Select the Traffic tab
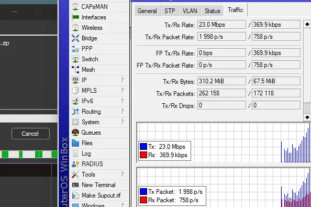311x207 pixels. coord(236,10)
